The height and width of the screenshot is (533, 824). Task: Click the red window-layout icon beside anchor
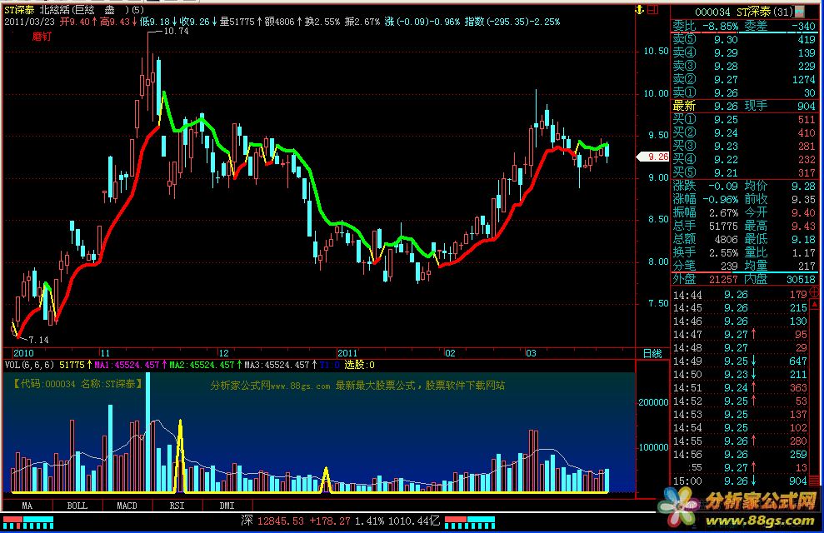(652, 9)
